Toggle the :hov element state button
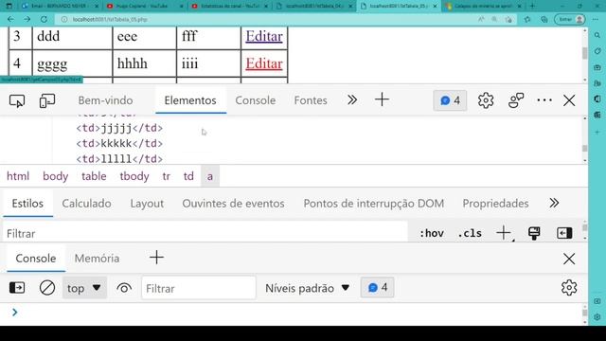This screenshot has height=341, width=606. pyautogui.click(x=432, y=233)
